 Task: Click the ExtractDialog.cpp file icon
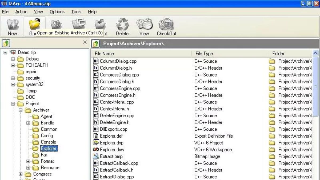pos(96,177)
